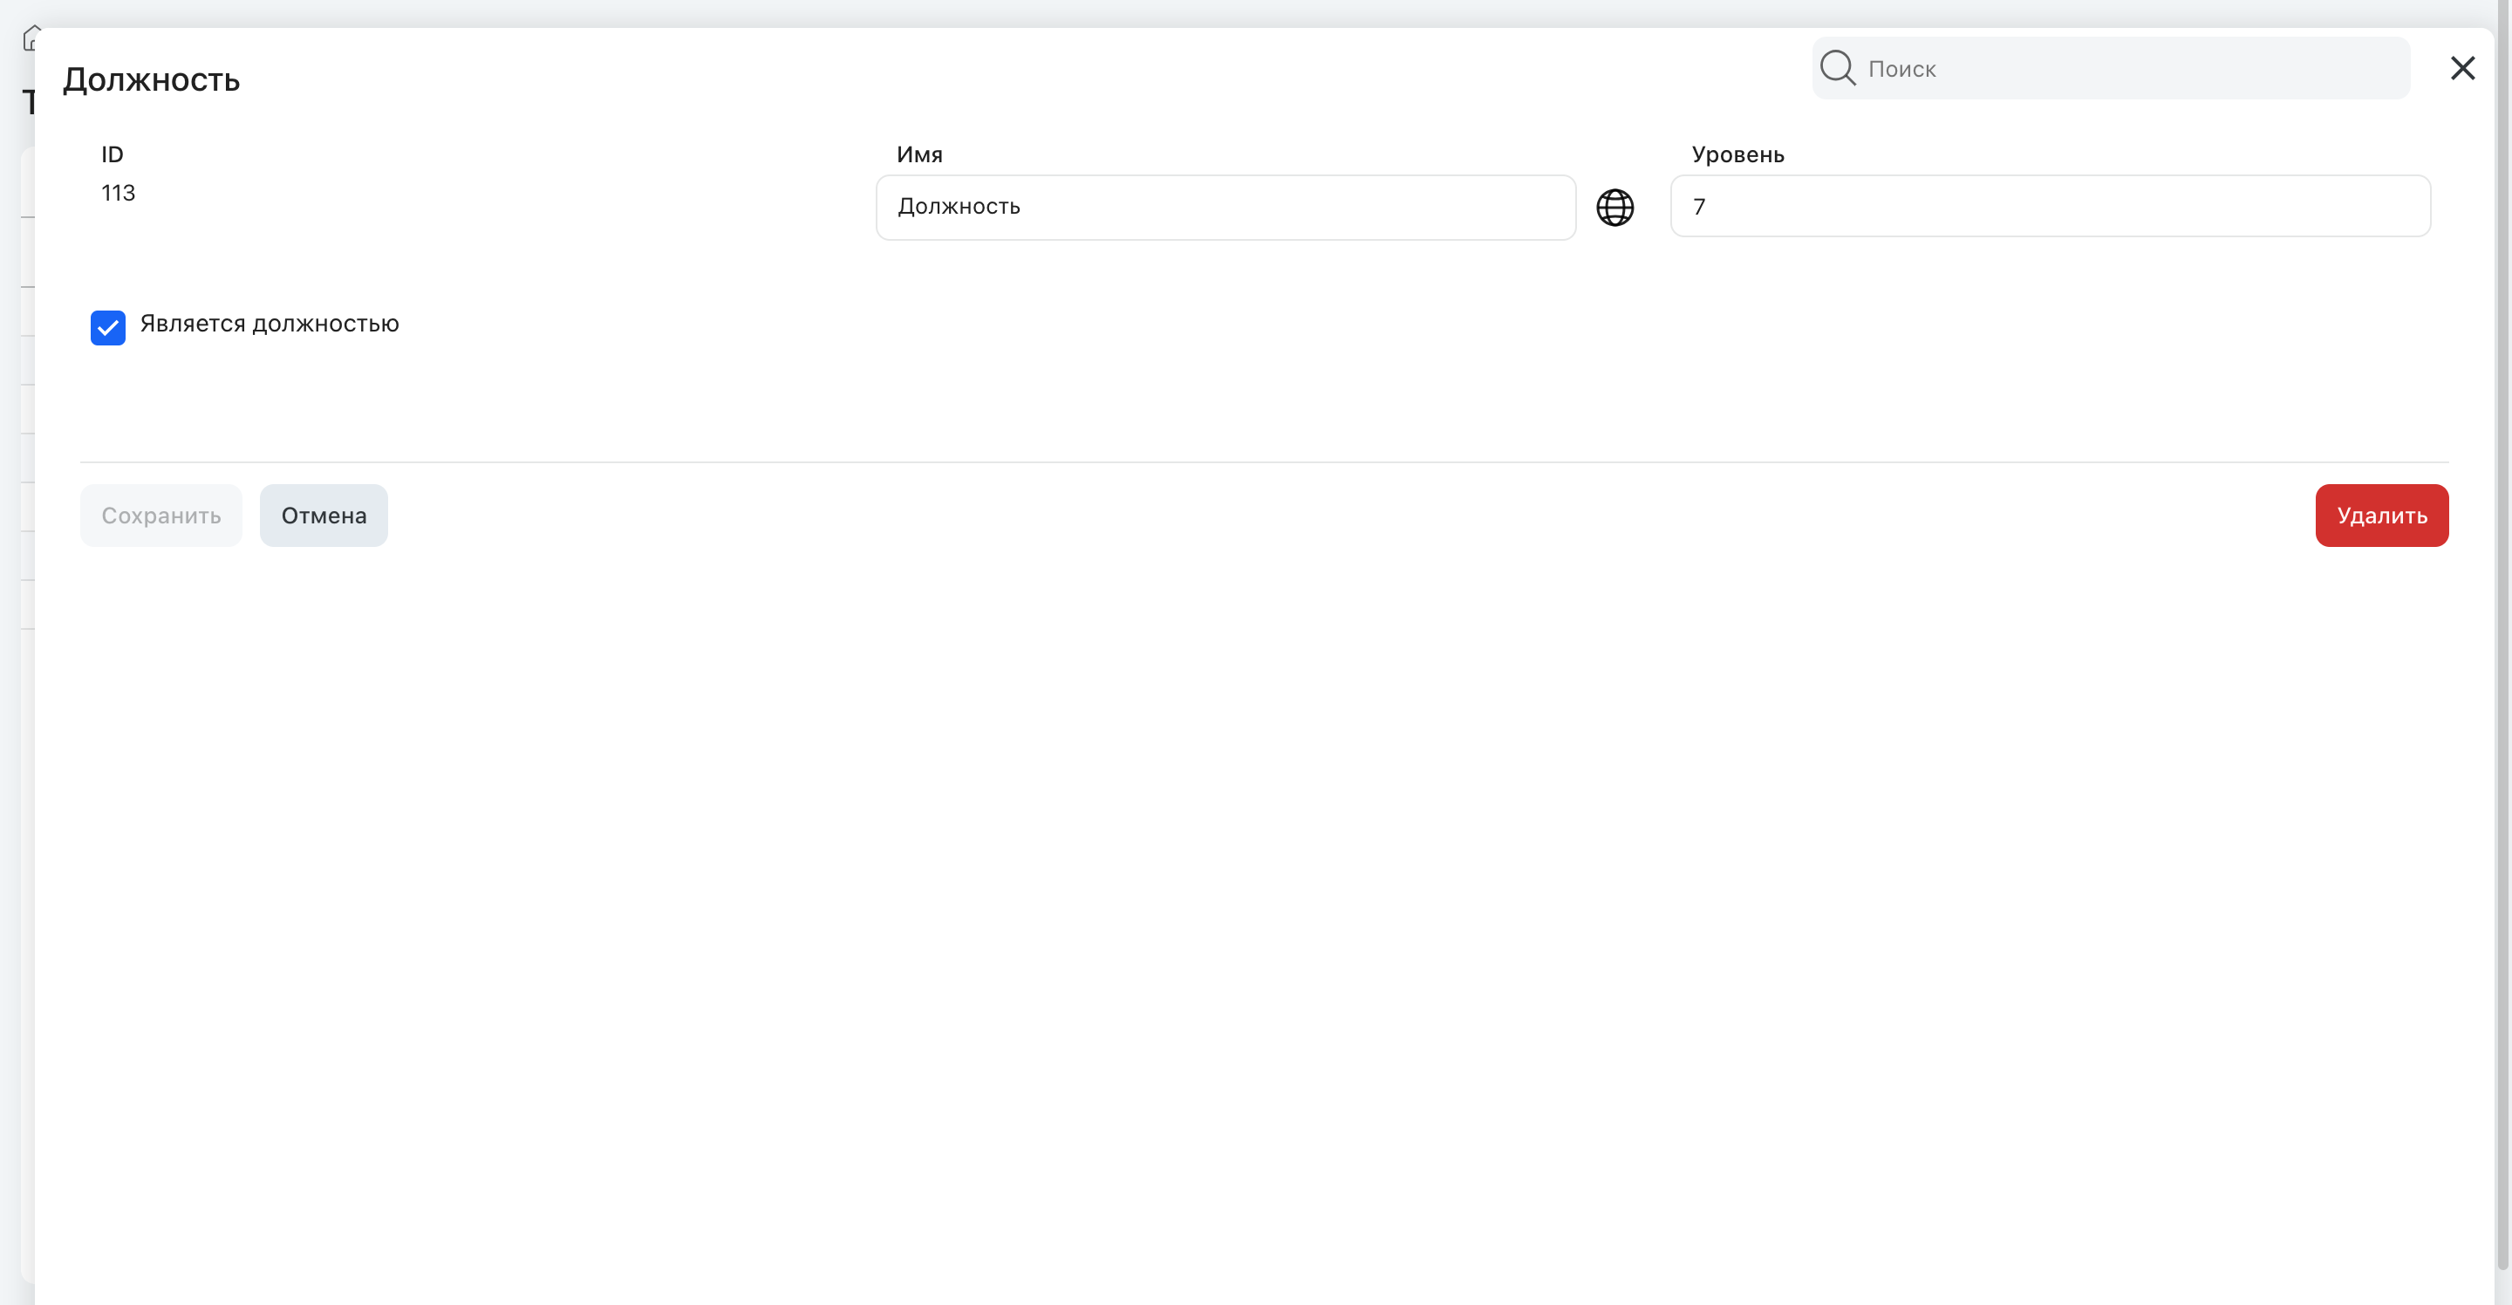The height and width of the screenshot is (1305, 2512).
Task: Click the vertical scrollbar at right edge
Action: point(2502,634)
